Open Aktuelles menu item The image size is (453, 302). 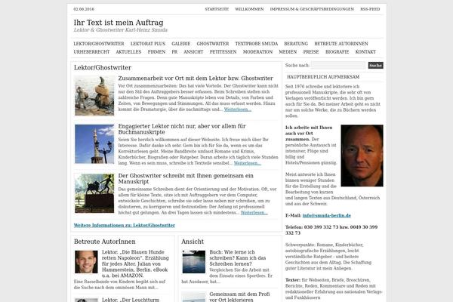[x=128, y=52]
